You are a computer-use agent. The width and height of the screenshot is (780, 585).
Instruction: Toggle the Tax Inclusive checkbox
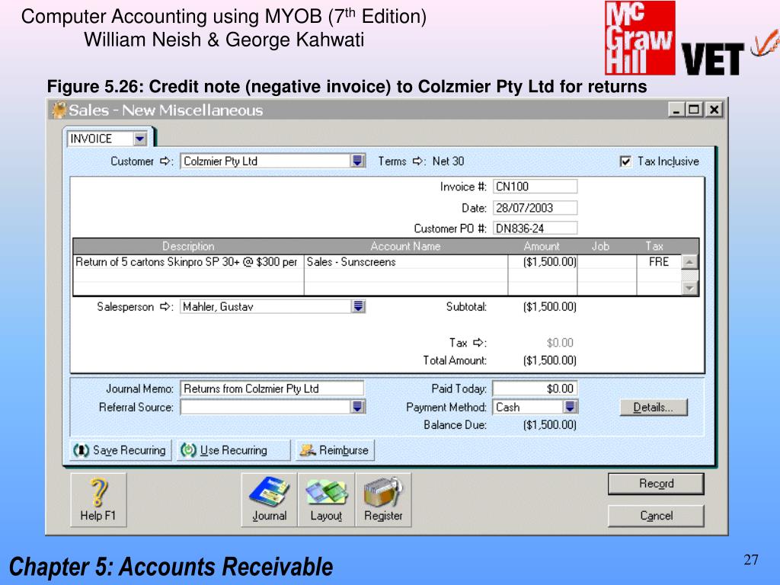click(626, 161)
